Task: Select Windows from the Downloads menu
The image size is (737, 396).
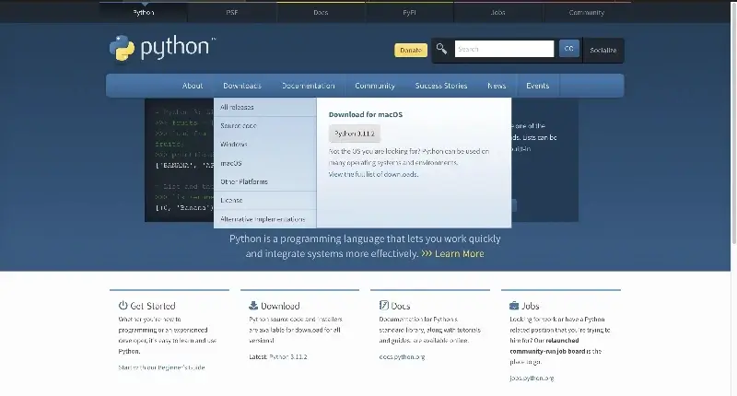Action: pyautogui.click(x=234, y=145)
